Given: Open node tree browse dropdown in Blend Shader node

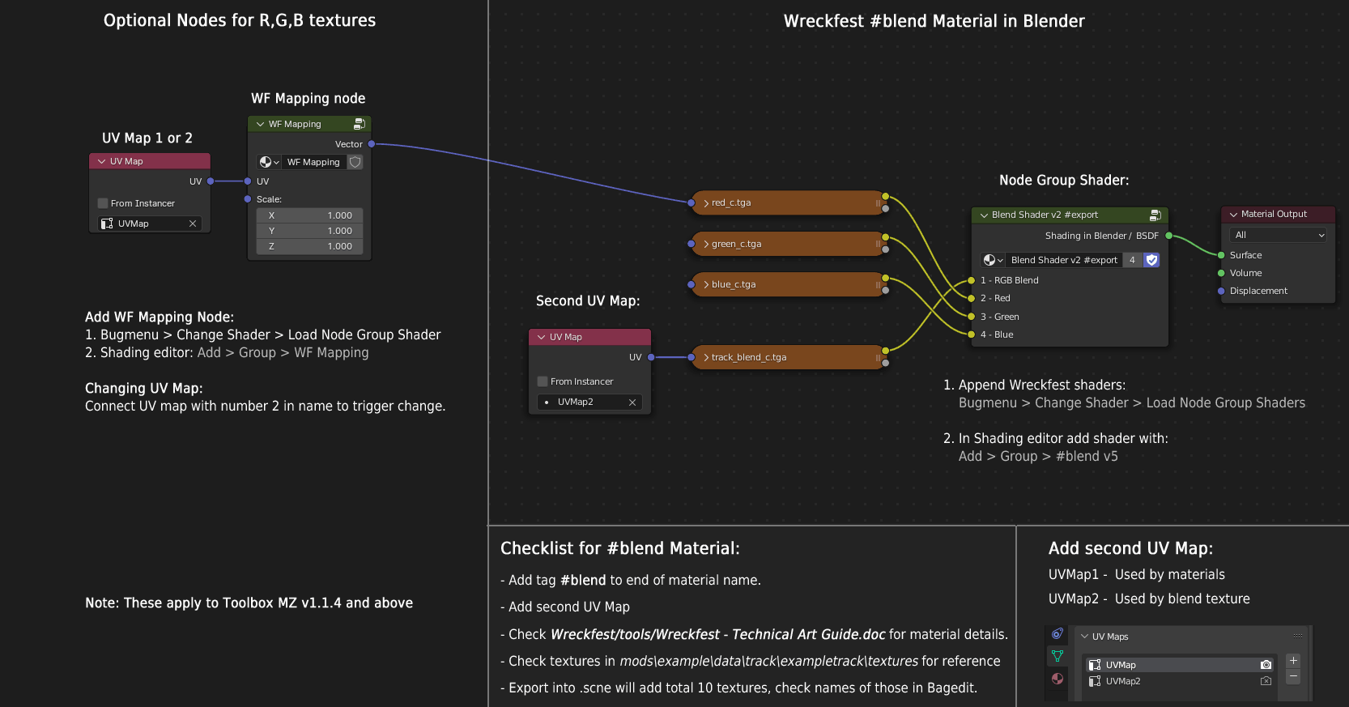Looking at the screenshot, I should coord(993,260).
